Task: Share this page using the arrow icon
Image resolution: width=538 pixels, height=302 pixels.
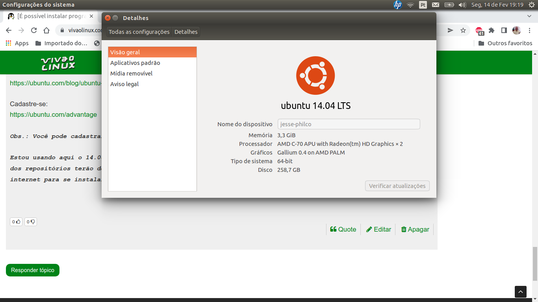Action: pyautogui.click(x=451, y=30)
